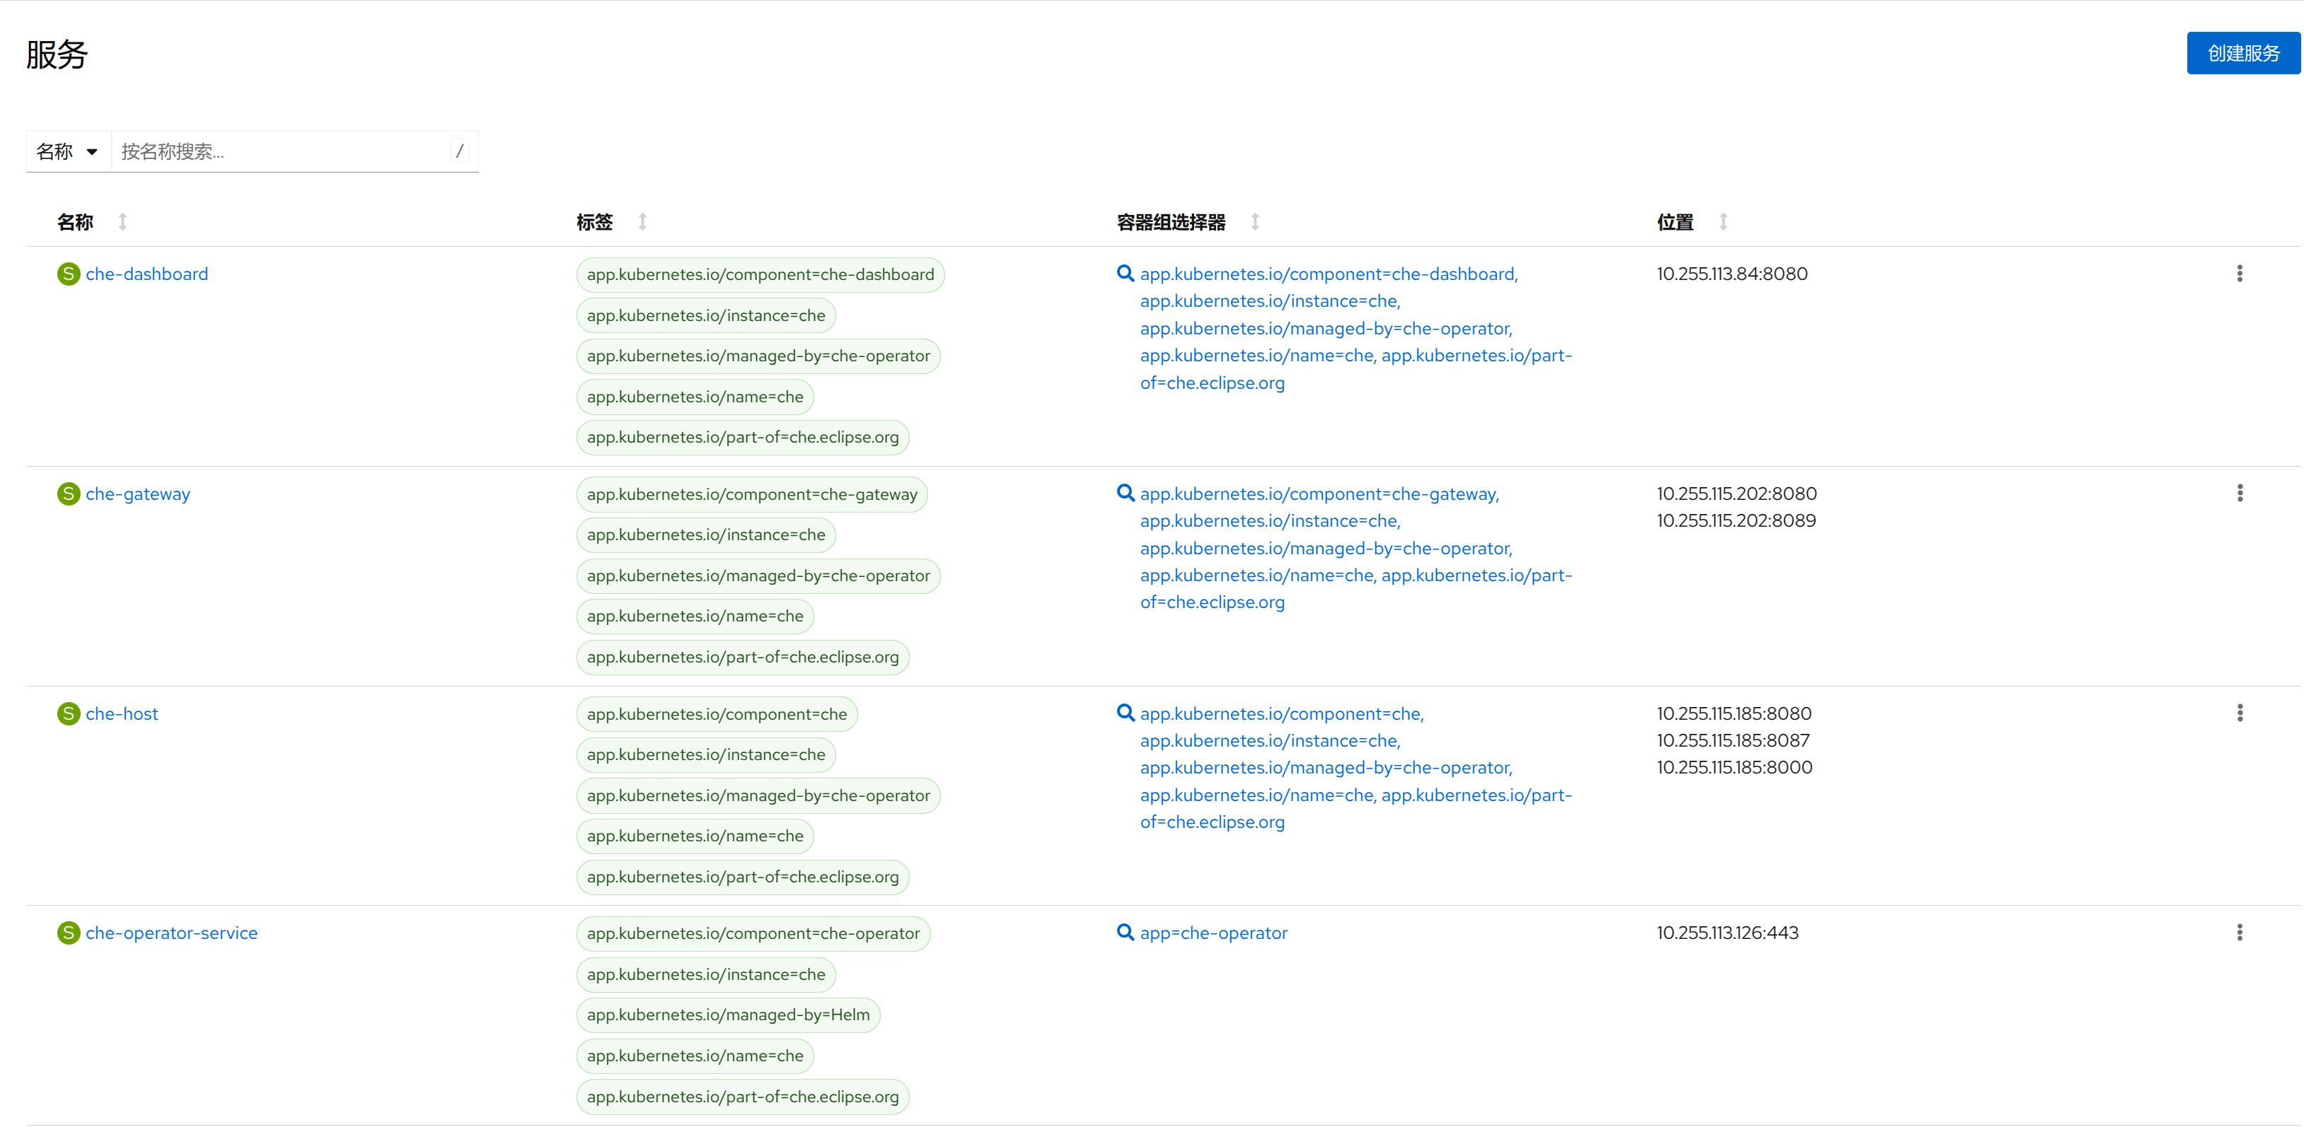Open kebab menu for che-gateway row
Screen dimensions: 2304x1127
pyautogui.click(x=2239, y=494)
